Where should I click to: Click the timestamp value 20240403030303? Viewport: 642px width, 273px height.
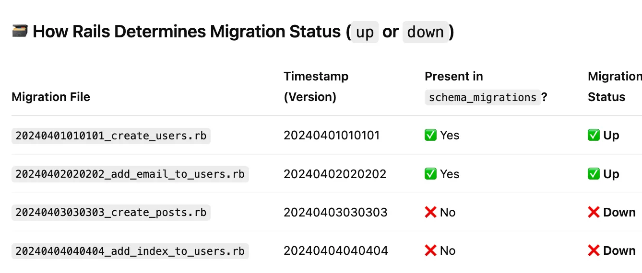coord(335,212)
